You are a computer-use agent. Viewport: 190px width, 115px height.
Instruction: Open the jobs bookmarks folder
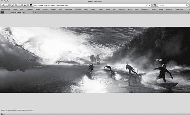tap(137, 9)
